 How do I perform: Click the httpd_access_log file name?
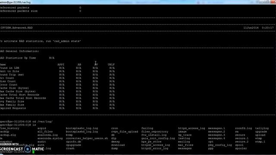point(191,128)
